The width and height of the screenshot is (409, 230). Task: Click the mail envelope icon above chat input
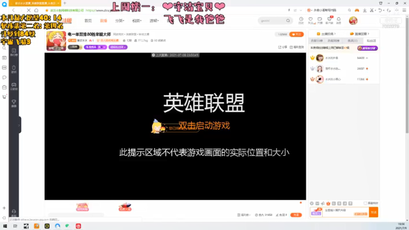tap(317, 203)
